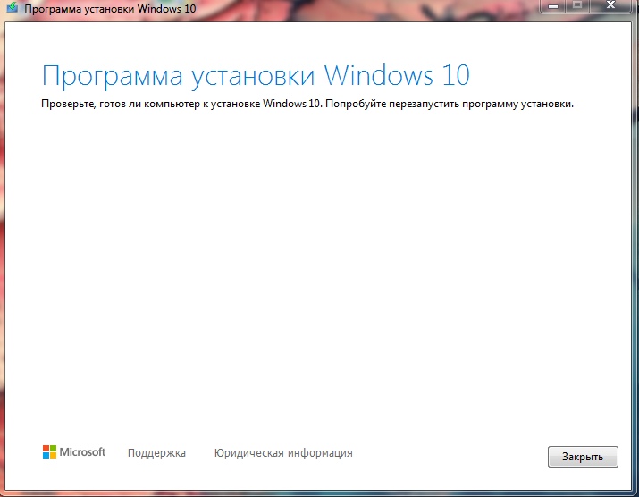639x497 pixels.
Task: Click the title bar text Программа установки Windows 10
Action: [x=110, y=9]
